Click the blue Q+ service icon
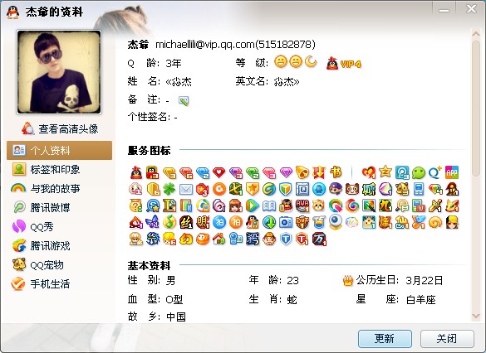The height and width of the screenshot is (353, 486). tap(434, 172)
